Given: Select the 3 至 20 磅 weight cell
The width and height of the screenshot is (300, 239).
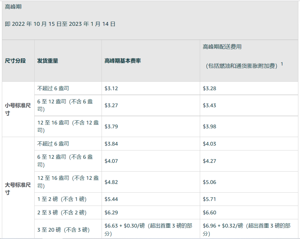Looking at the screenshot, I should tap(63, 230).
